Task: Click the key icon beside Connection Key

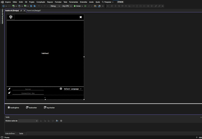Action: tap(9, 93)
